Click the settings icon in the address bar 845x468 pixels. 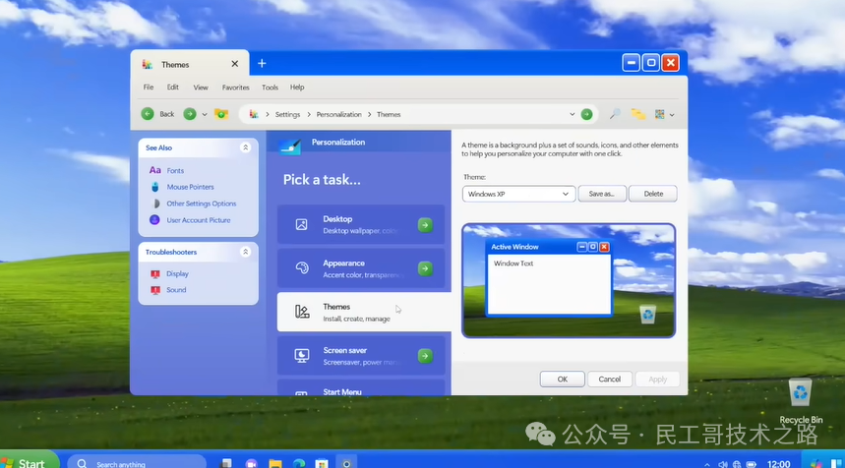click(254, 114)
